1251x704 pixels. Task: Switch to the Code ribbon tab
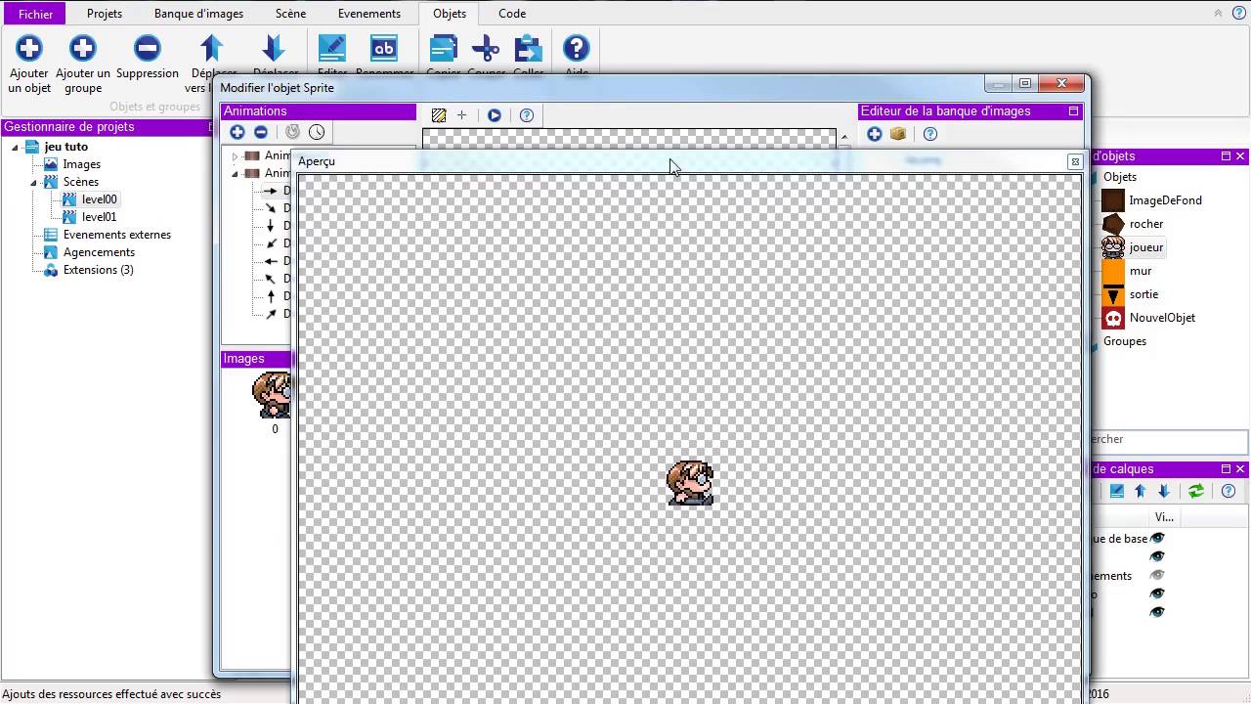coord(512,14)
